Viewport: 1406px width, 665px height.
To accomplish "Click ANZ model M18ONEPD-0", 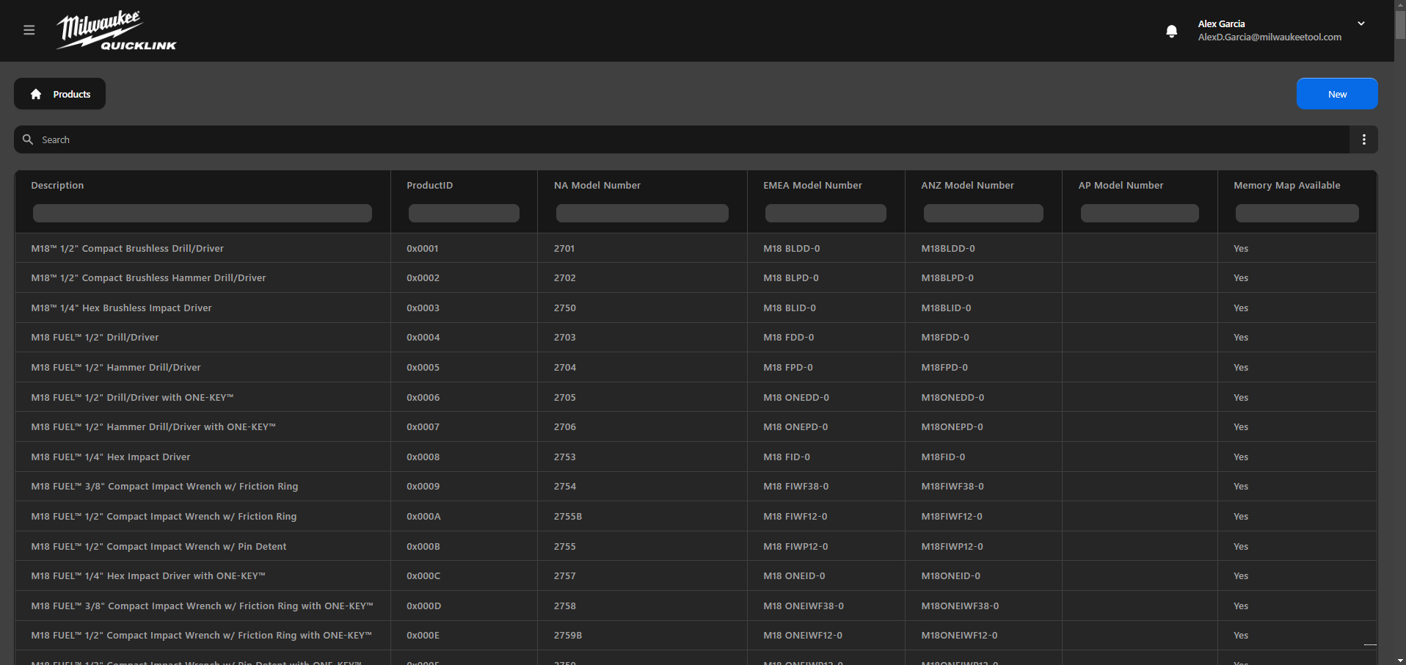I will 952,427.
